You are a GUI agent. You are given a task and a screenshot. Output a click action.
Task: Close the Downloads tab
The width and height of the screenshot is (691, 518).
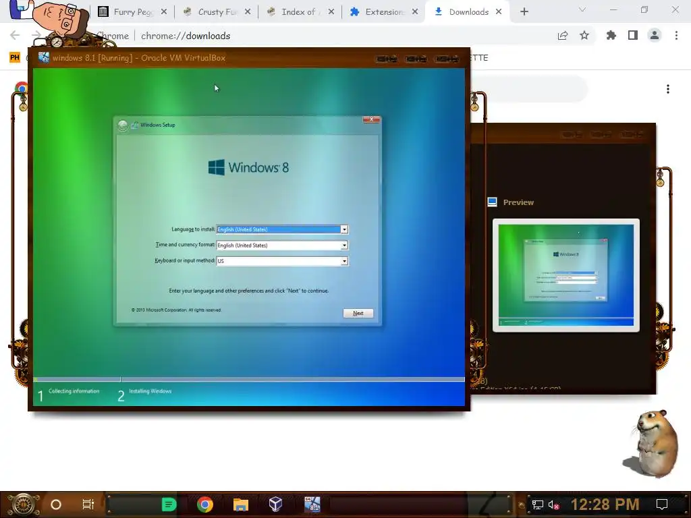pos(499,12)
